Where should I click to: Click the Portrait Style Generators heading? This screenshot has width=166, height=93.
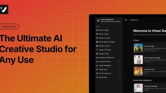click(x=142, y=80)
